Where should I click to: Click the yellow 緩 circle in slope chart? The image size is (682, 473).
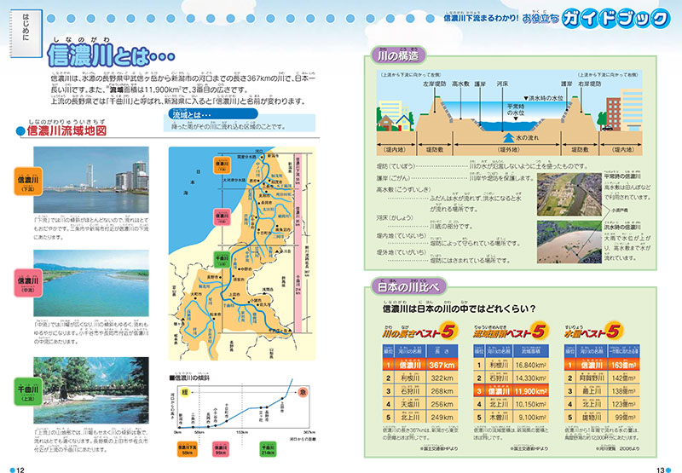point(184,392)
